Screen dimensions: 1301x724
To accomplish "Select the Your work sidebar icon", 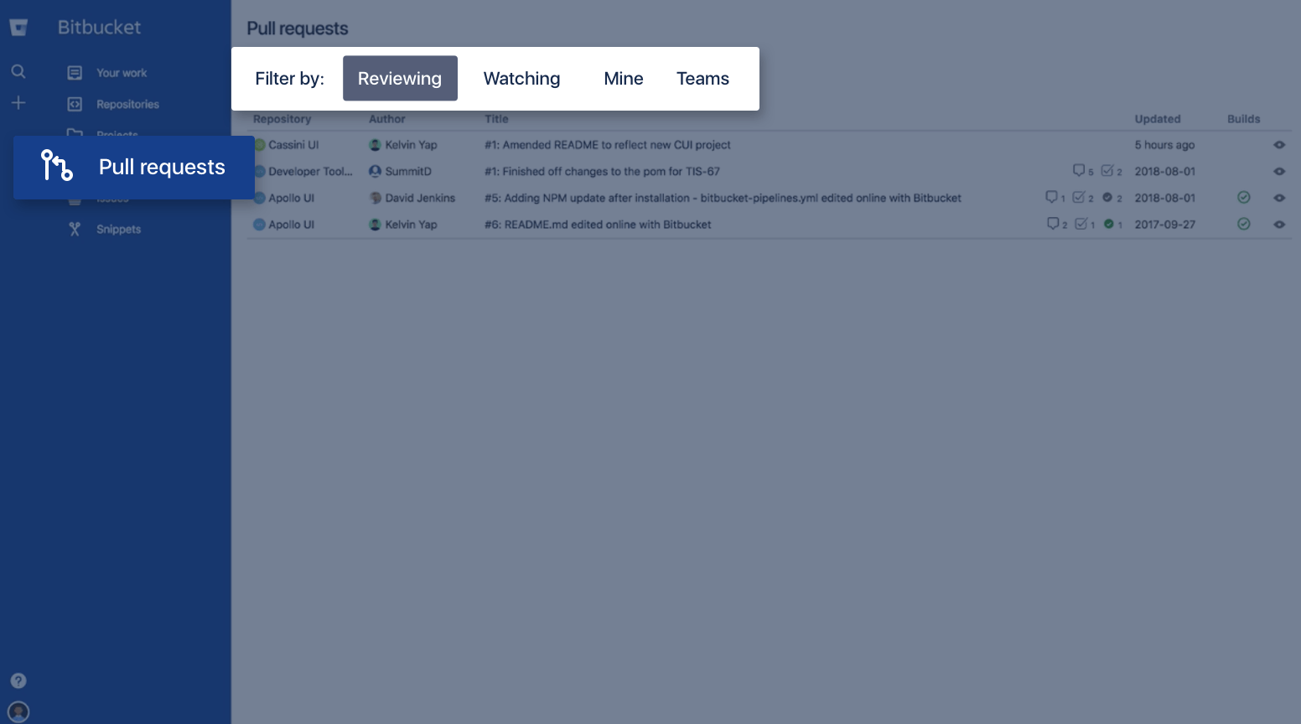I will pyautogui.click(x=74, y=72).
